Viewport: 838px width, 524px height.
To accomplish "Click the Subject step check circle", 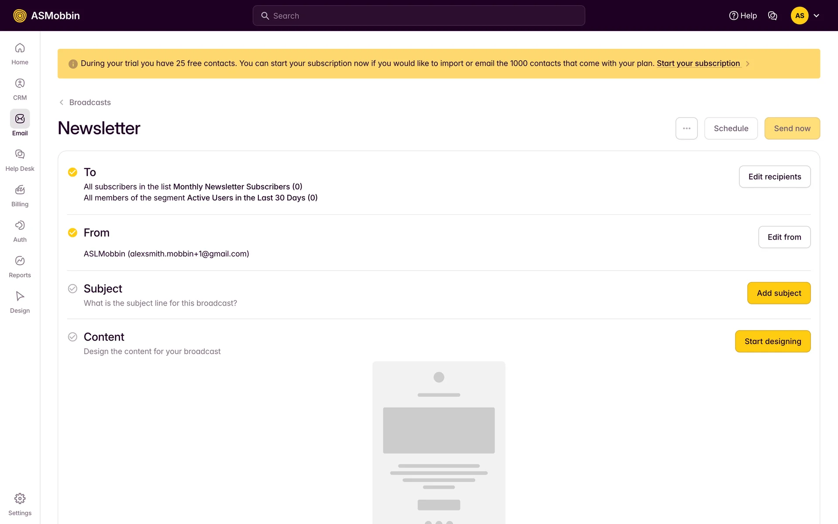I will click(x=72, y=289).
